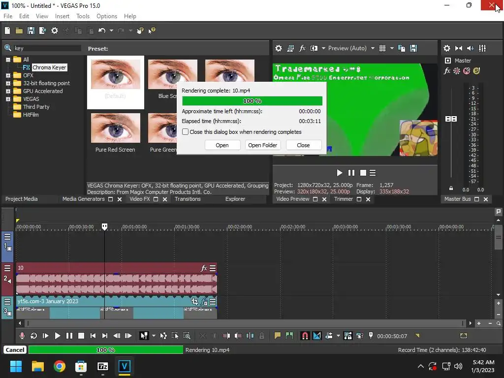
Task: Play video in preview window
Action: pos(340,173)
